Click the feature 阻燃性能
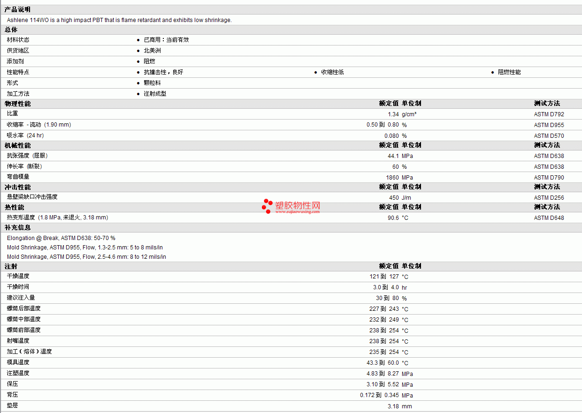The image size is (582, 413). coord(509,72)
